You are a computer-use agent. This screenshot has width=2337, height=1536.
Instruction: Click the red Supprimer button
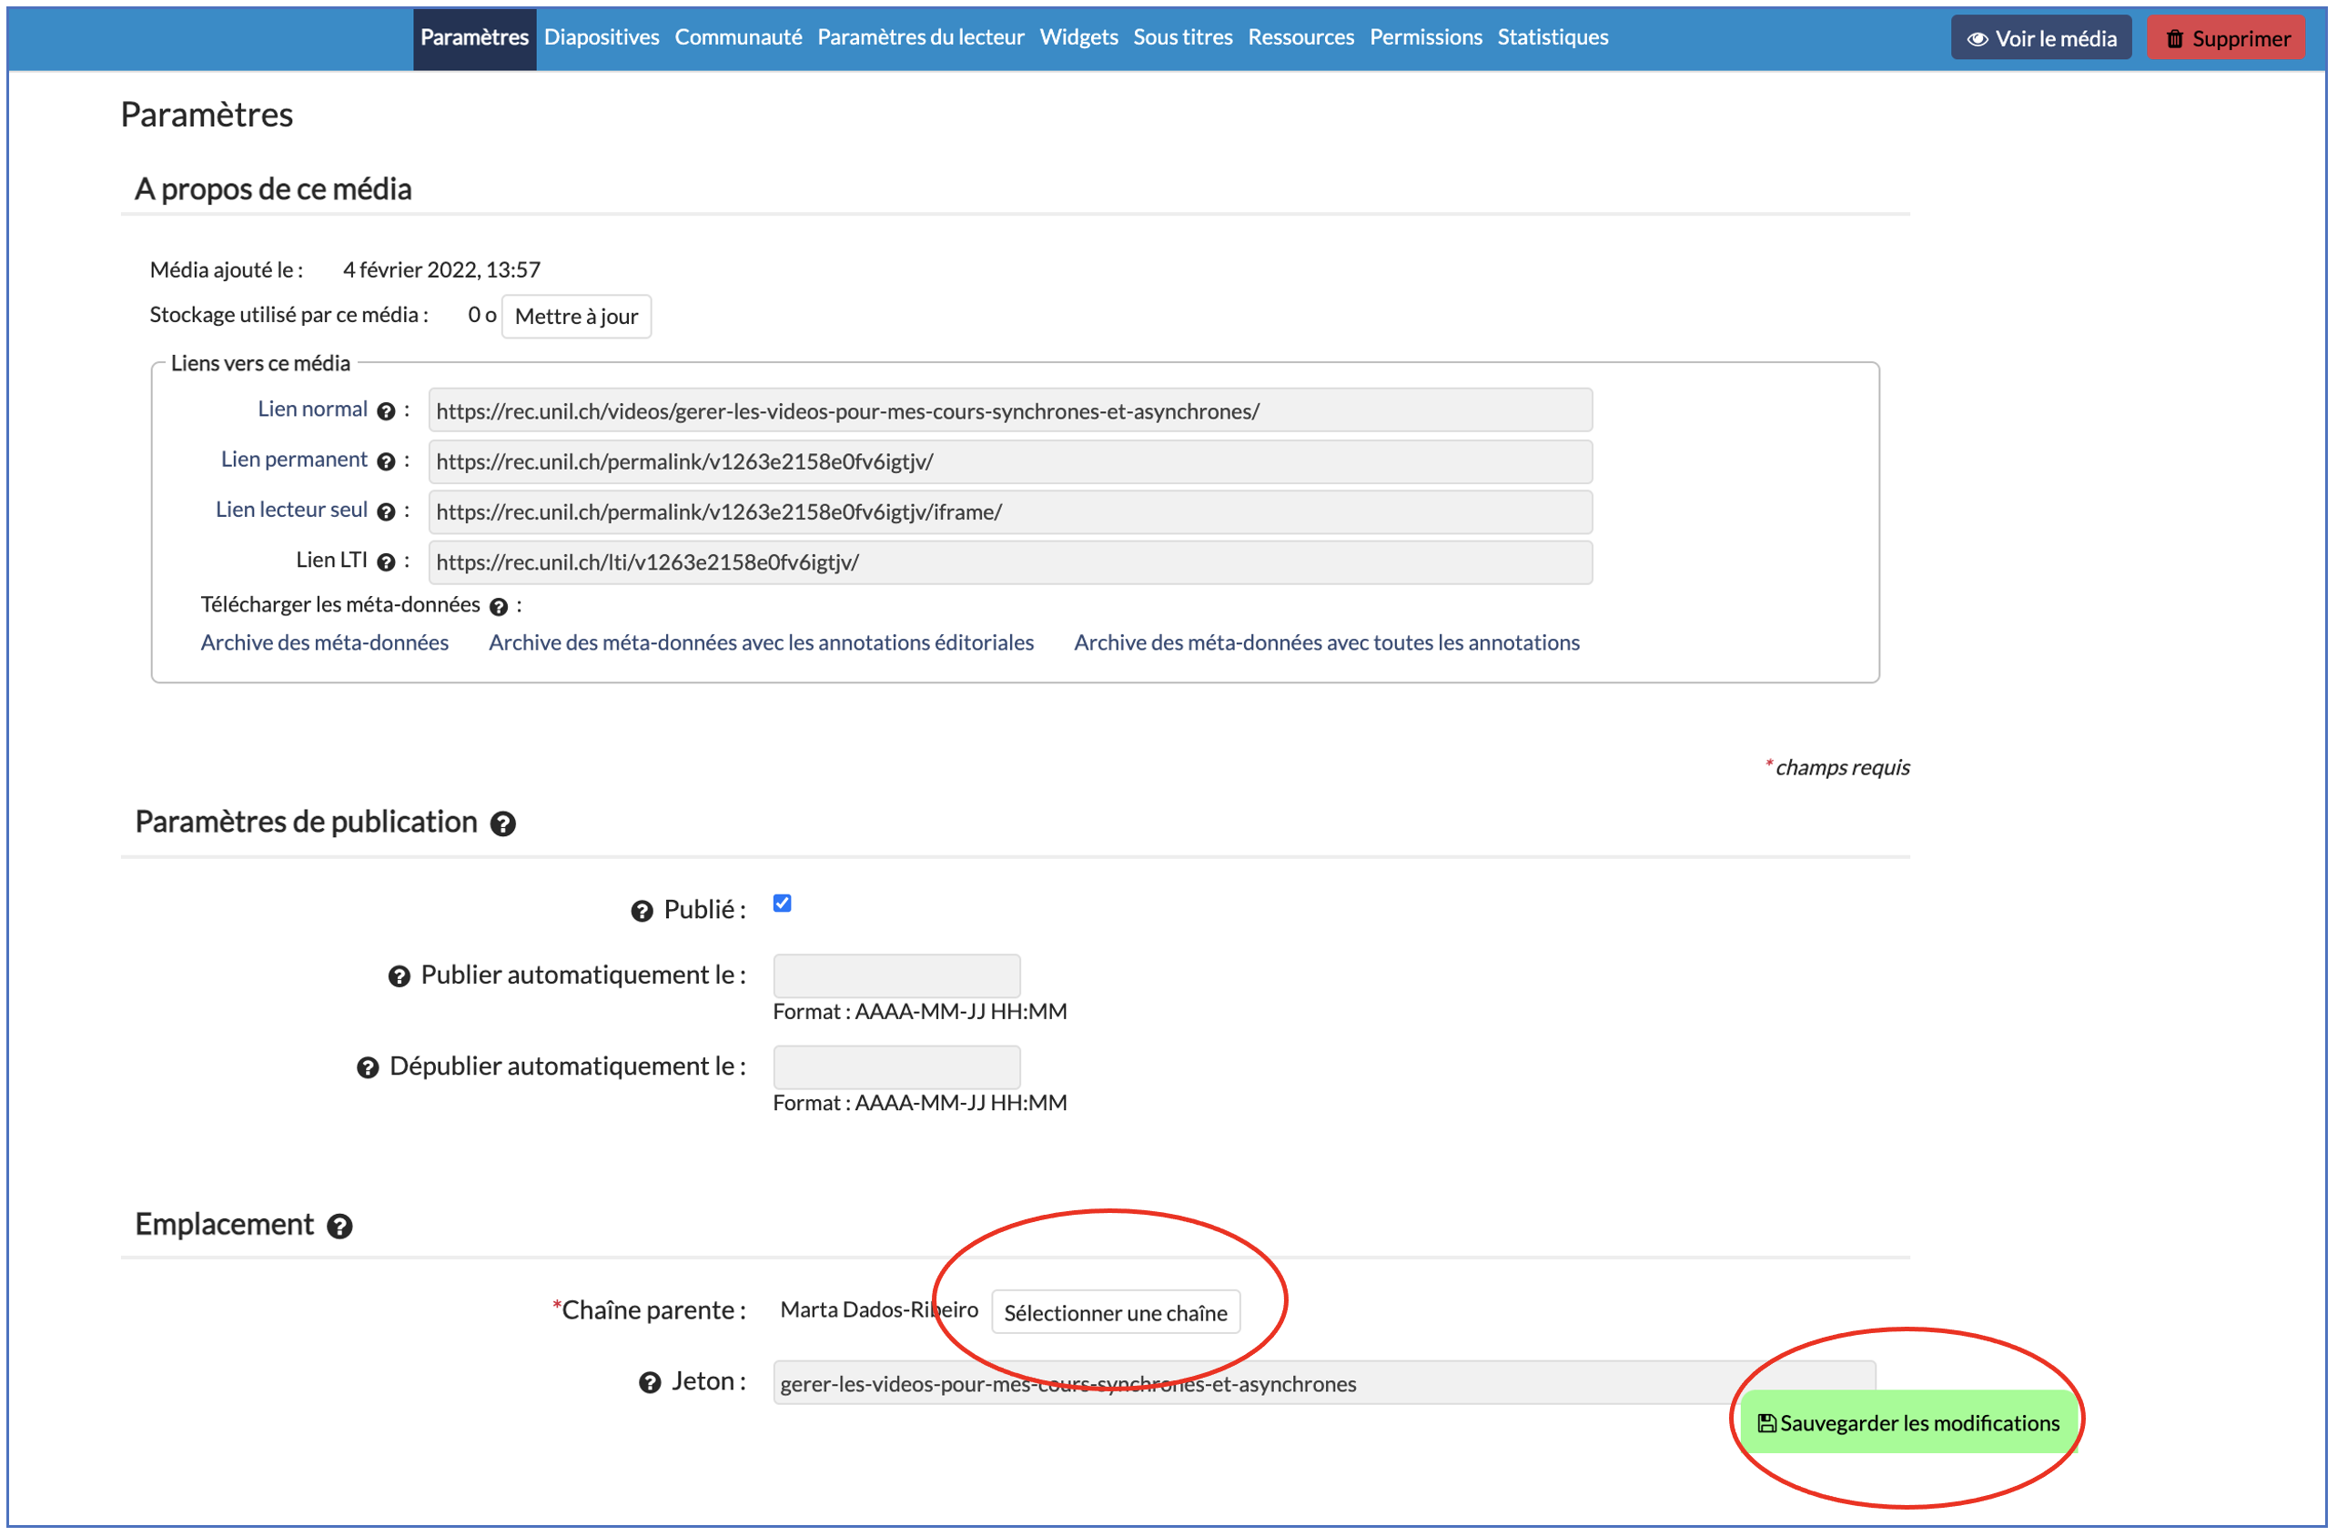(x=2225, y=38)
